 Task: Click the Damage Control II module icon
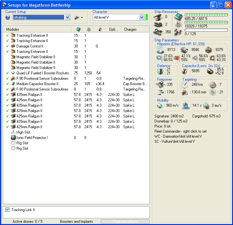click(x=13, y=46)
